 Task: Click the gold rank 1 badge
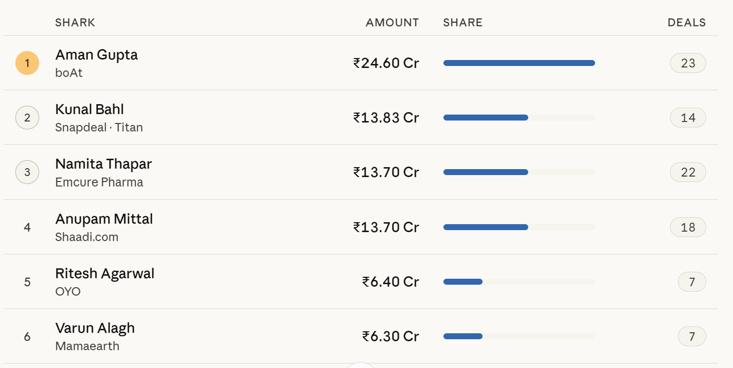pyautogui.click(x=27, y=63)
